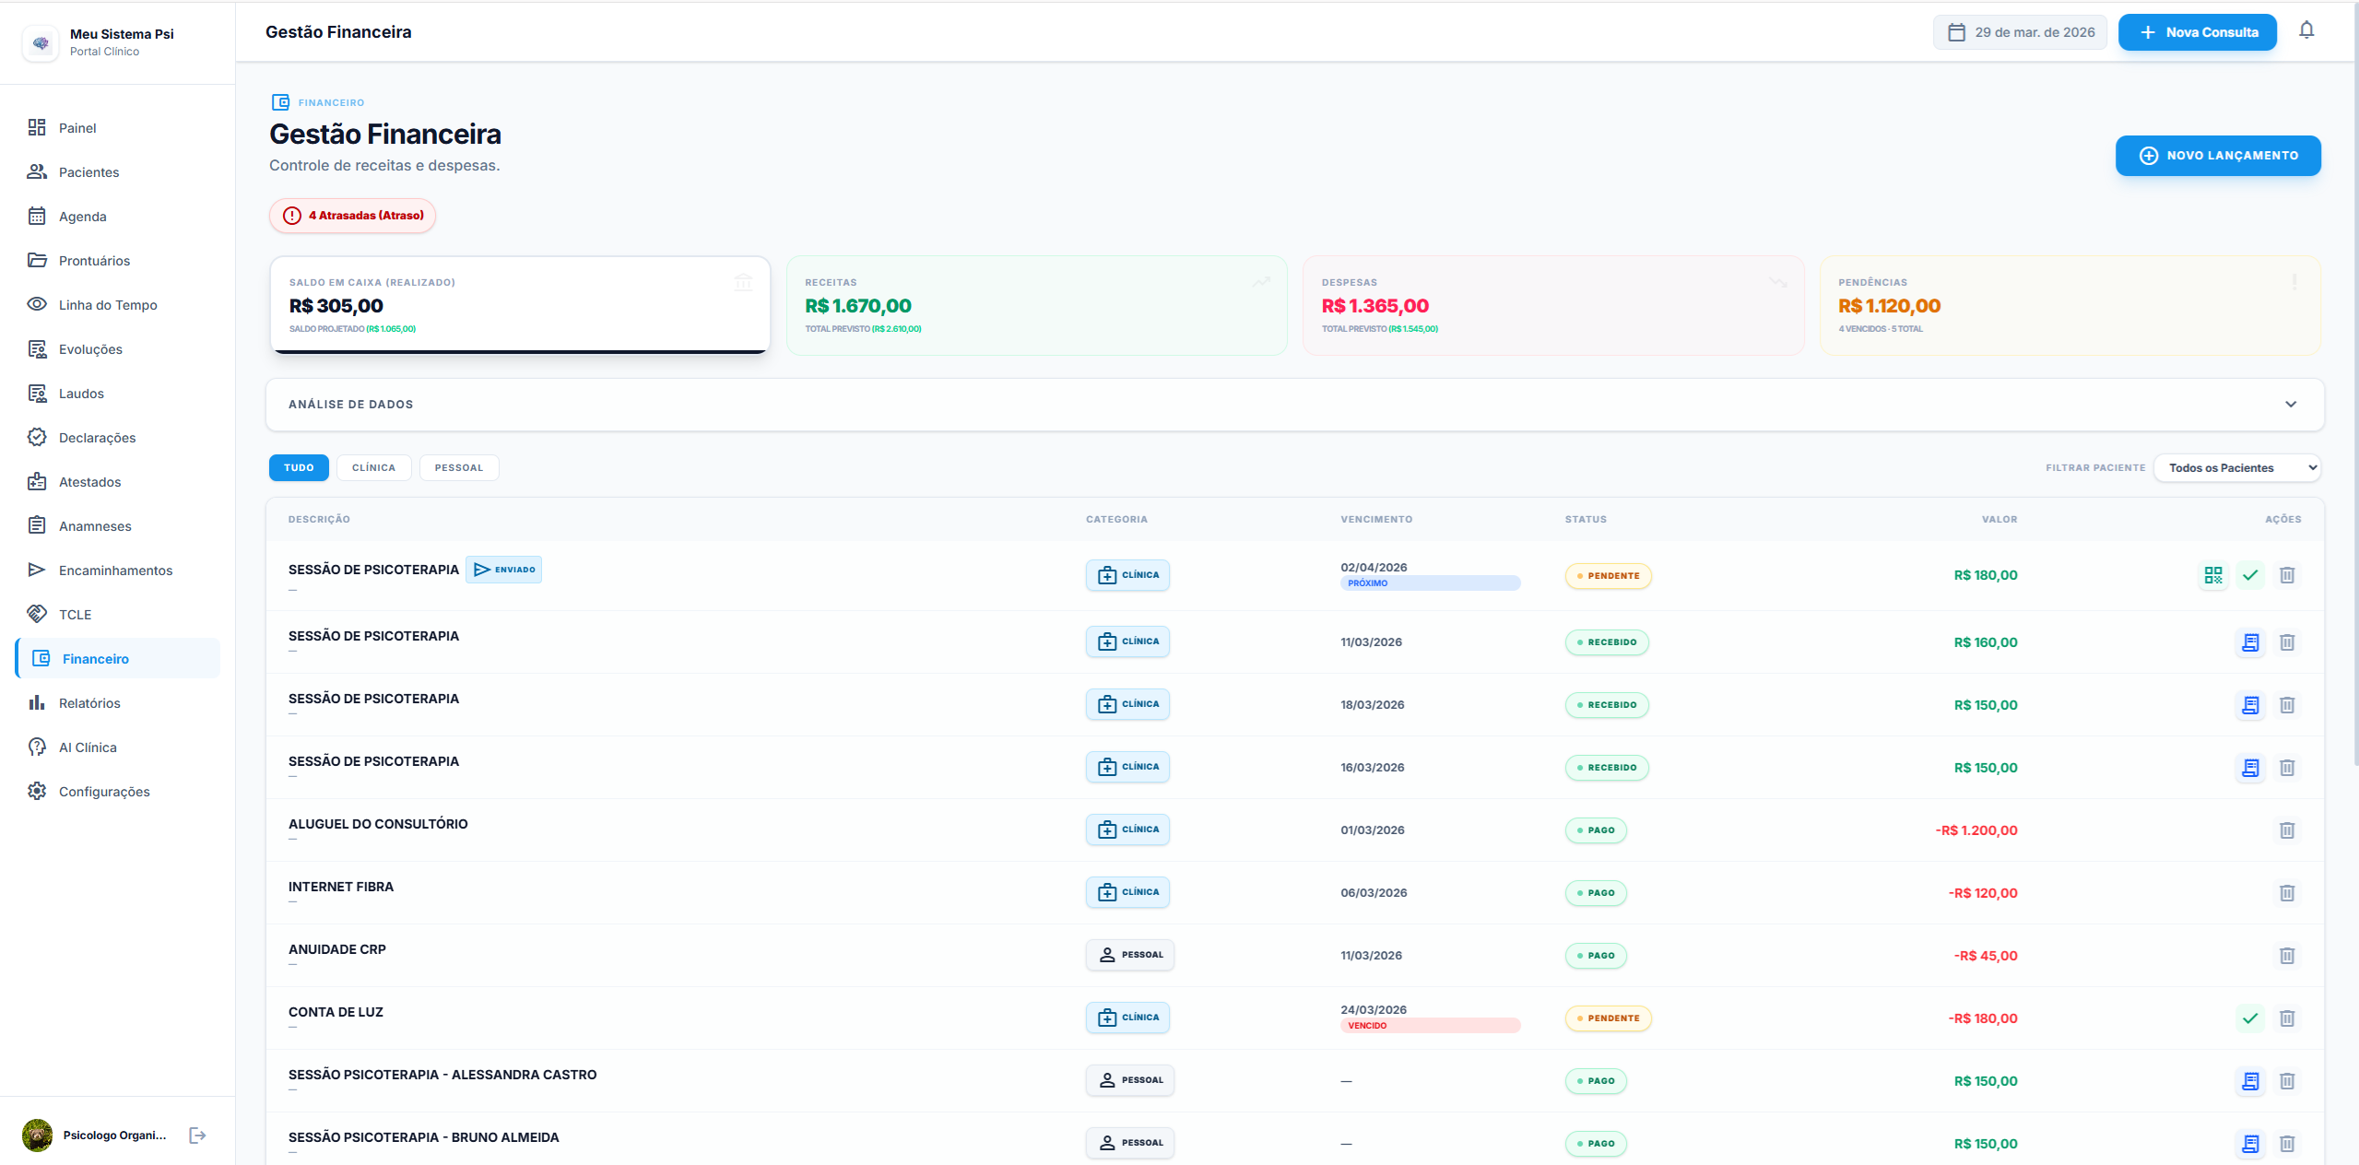Click the 4 Atrasadas (Atraso) alert badge

352,216
